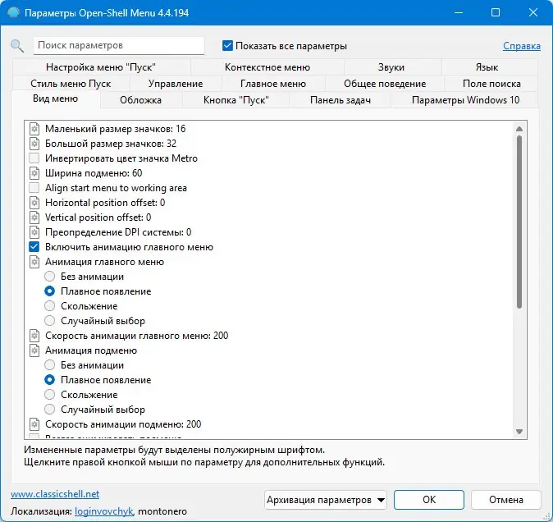
Task: Open the Архивация параметров dropdown
Action: [x=326, y=500]
